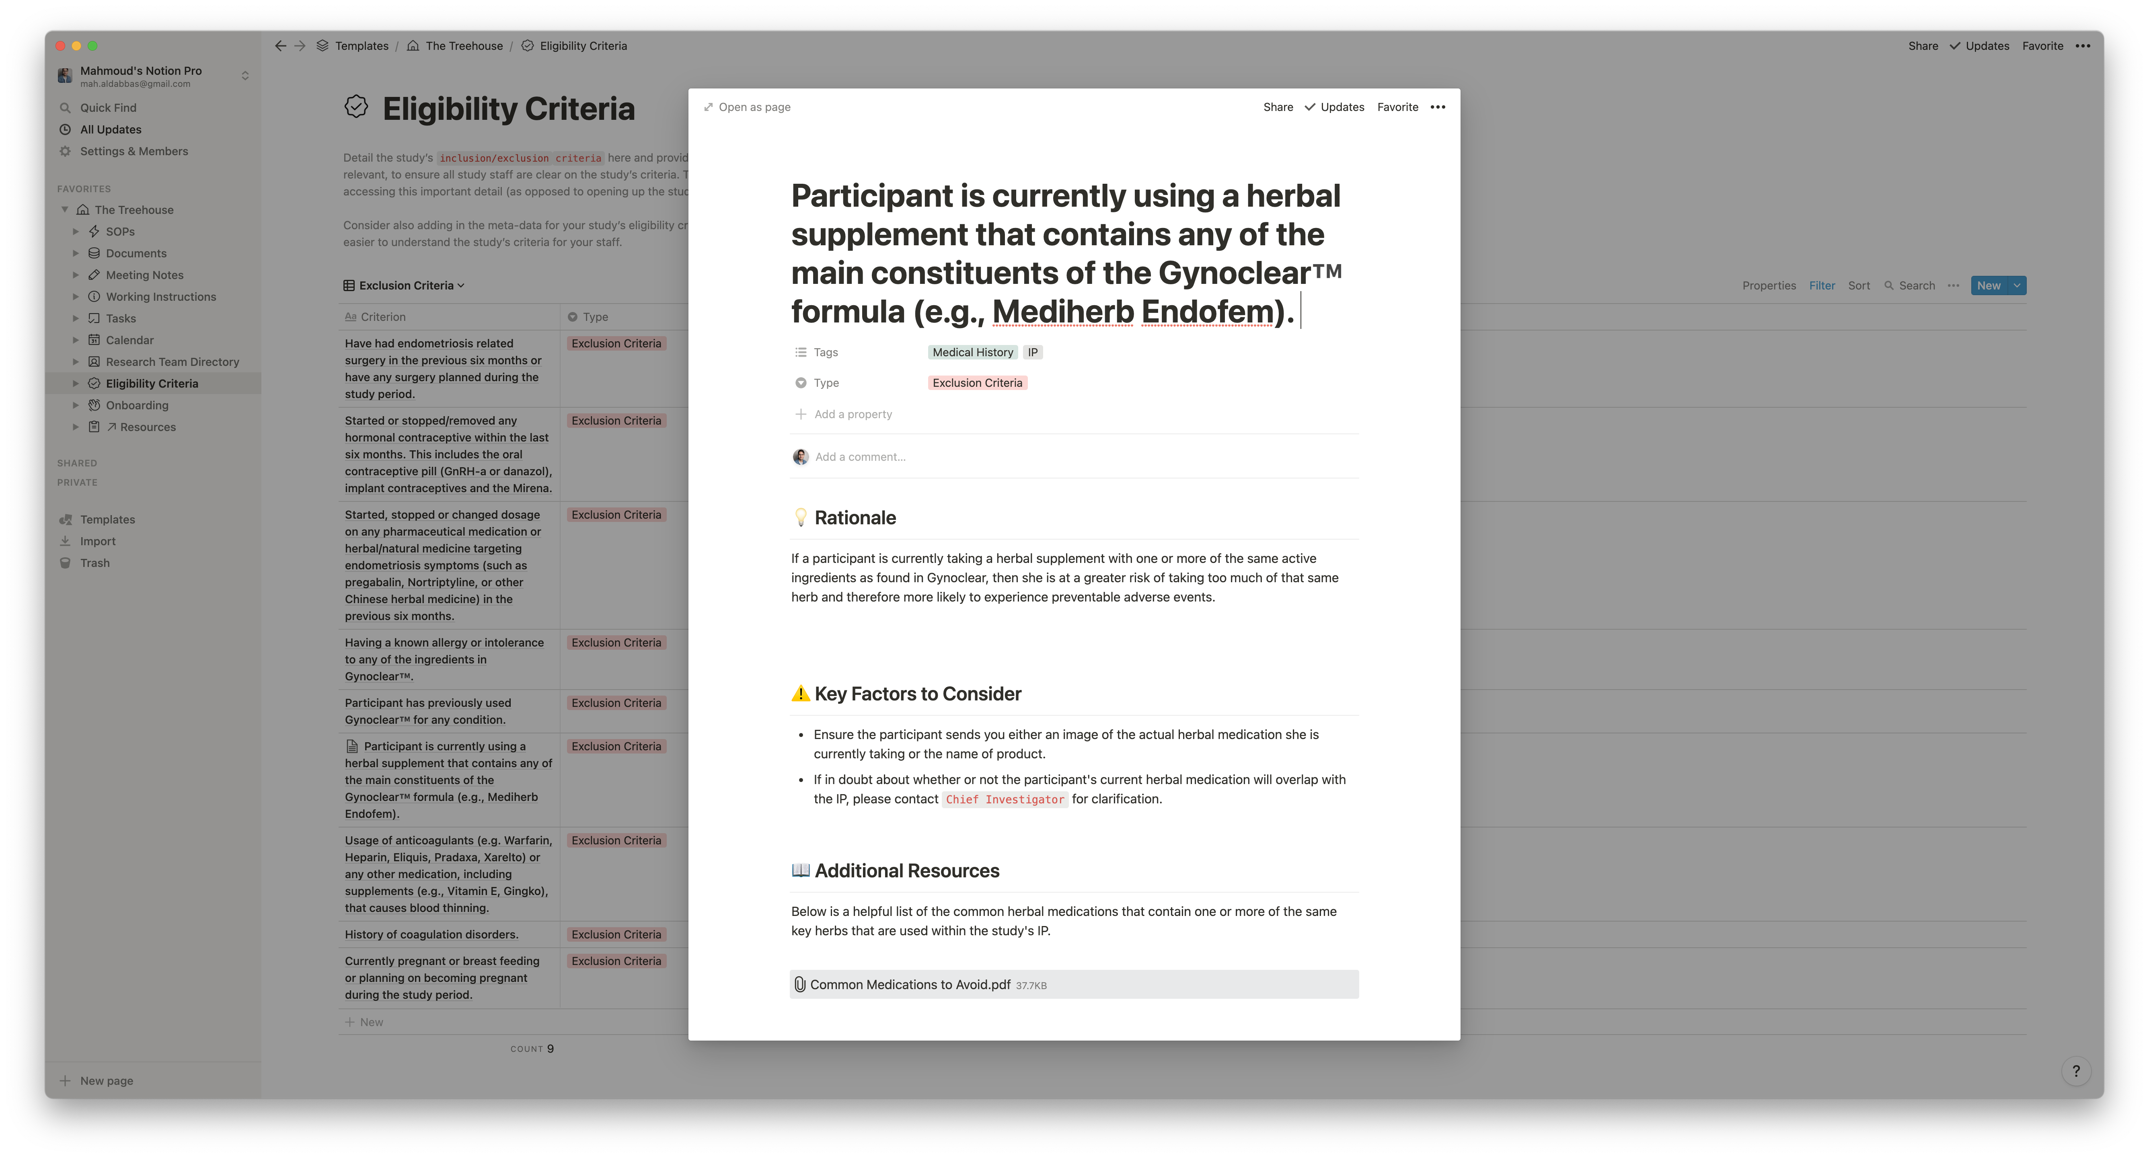Click the help question mark button
2149x1158 pixels.
[2075, 1070]
